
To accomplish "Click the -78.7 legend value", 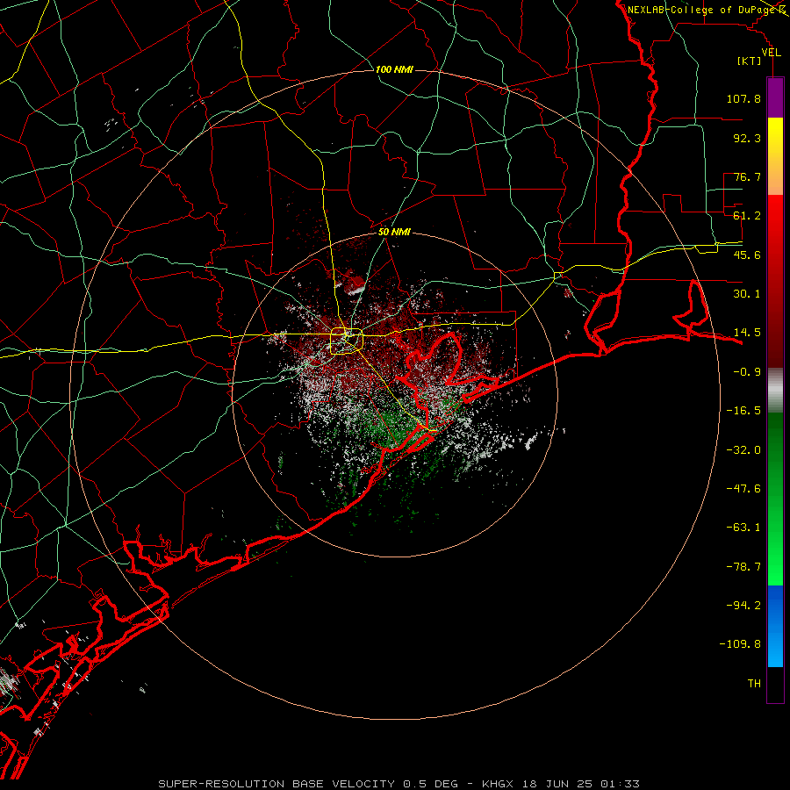I will point(743,567).
